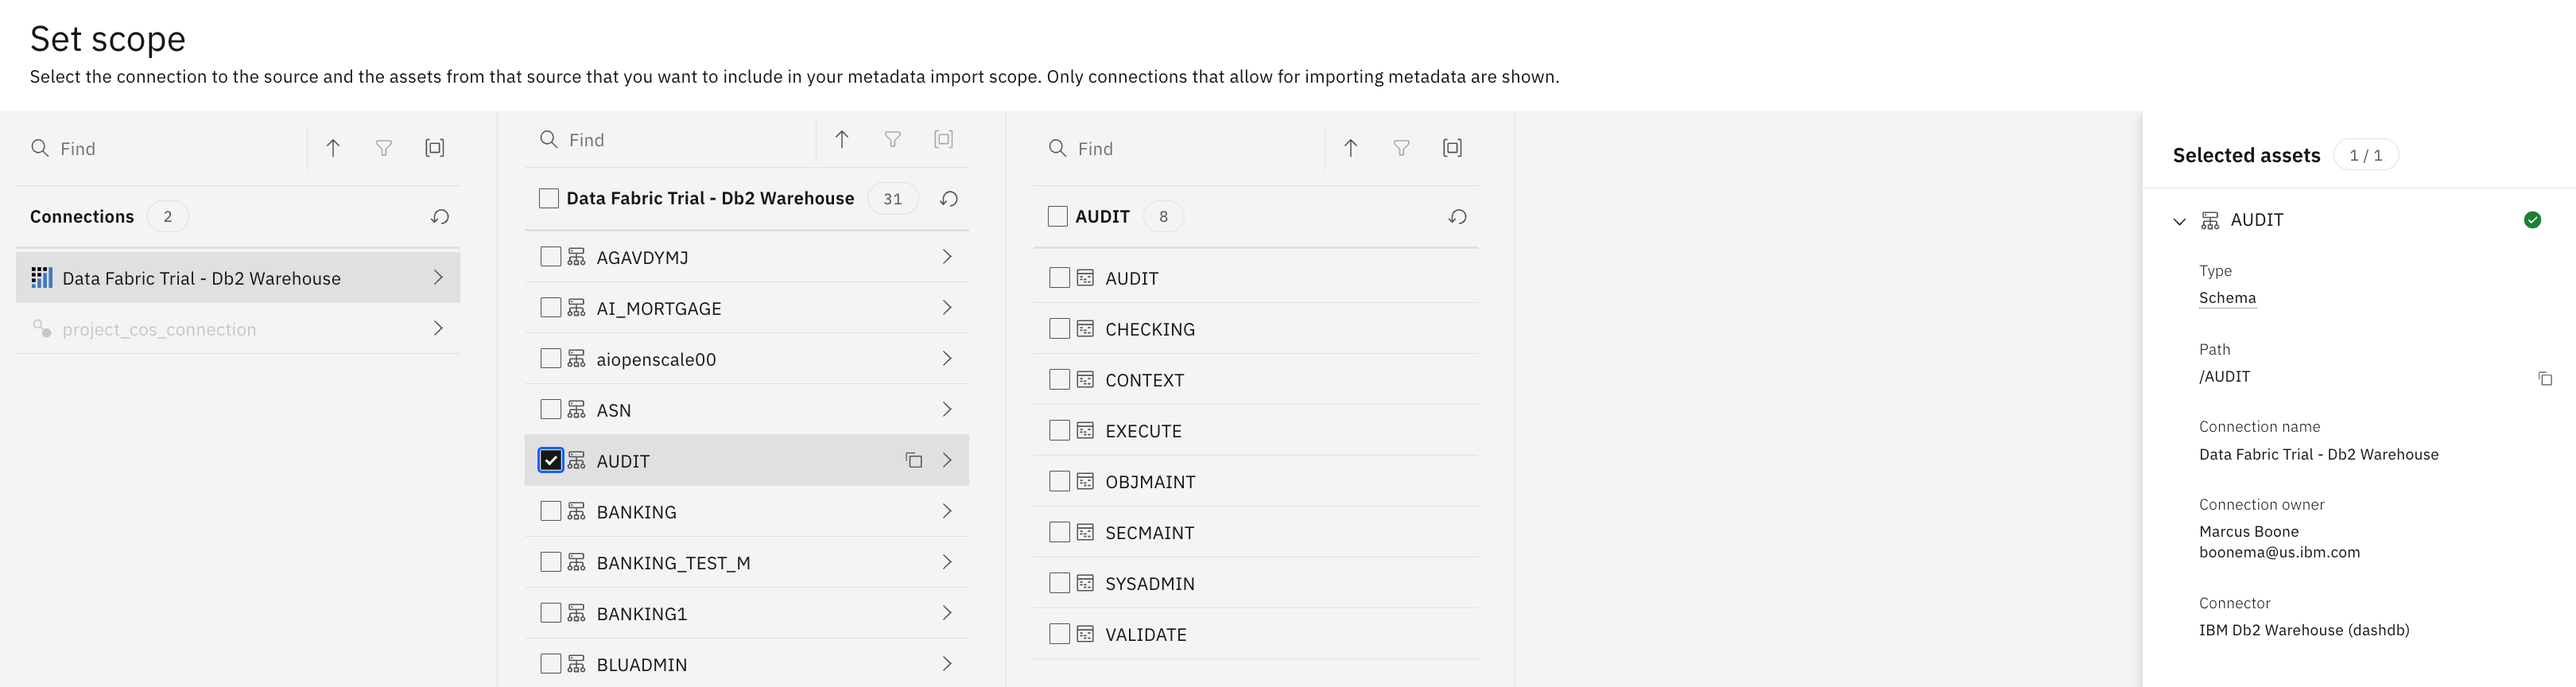Refresh the AUDIT tables list
Screen dimensions: 2576x687
1457,217
